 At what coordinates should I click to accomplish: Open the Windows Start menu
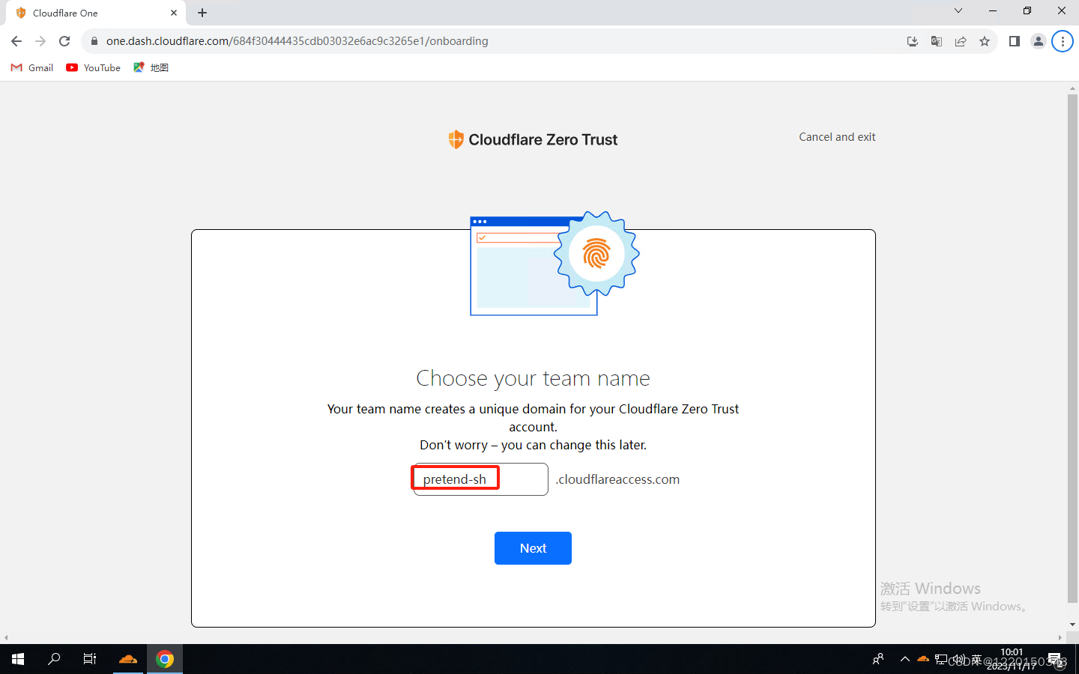[x=18, y=659]
